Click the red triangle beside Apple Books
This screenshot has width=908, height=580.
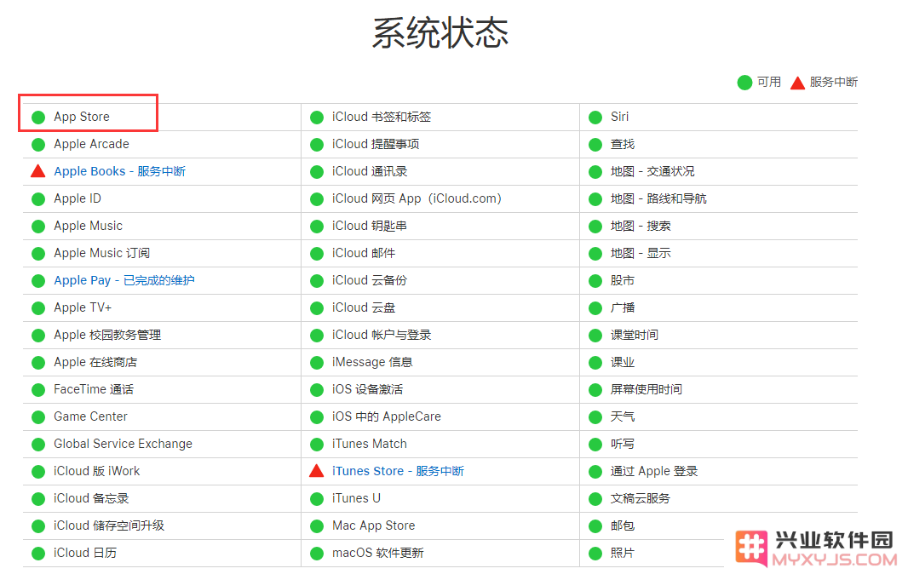38,170
